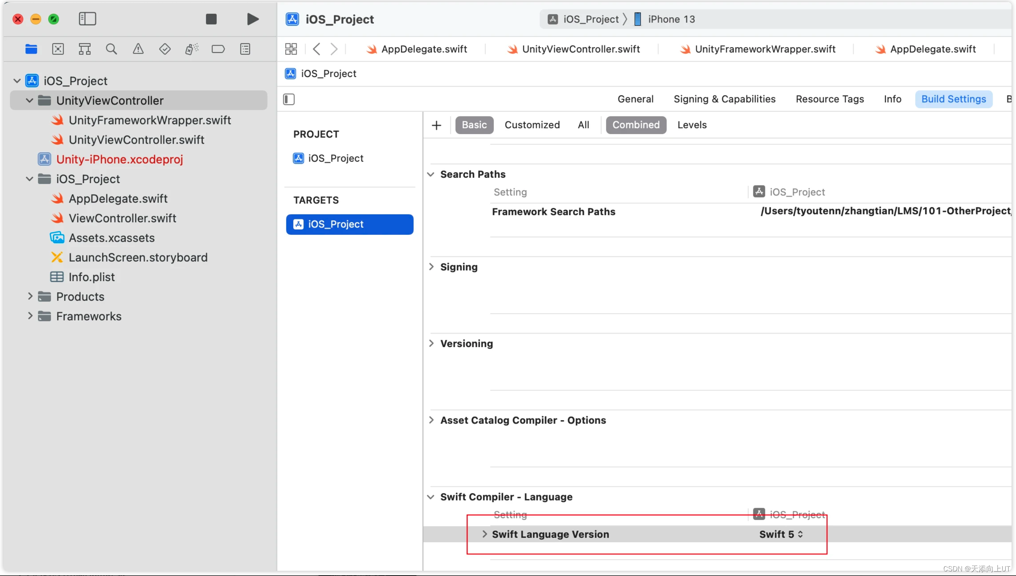Image resolution: width=1016 pixels, height=576 pixels.
Task: Open the Source Control navigator
Action: pyautogui.click(x=58, y=49)
